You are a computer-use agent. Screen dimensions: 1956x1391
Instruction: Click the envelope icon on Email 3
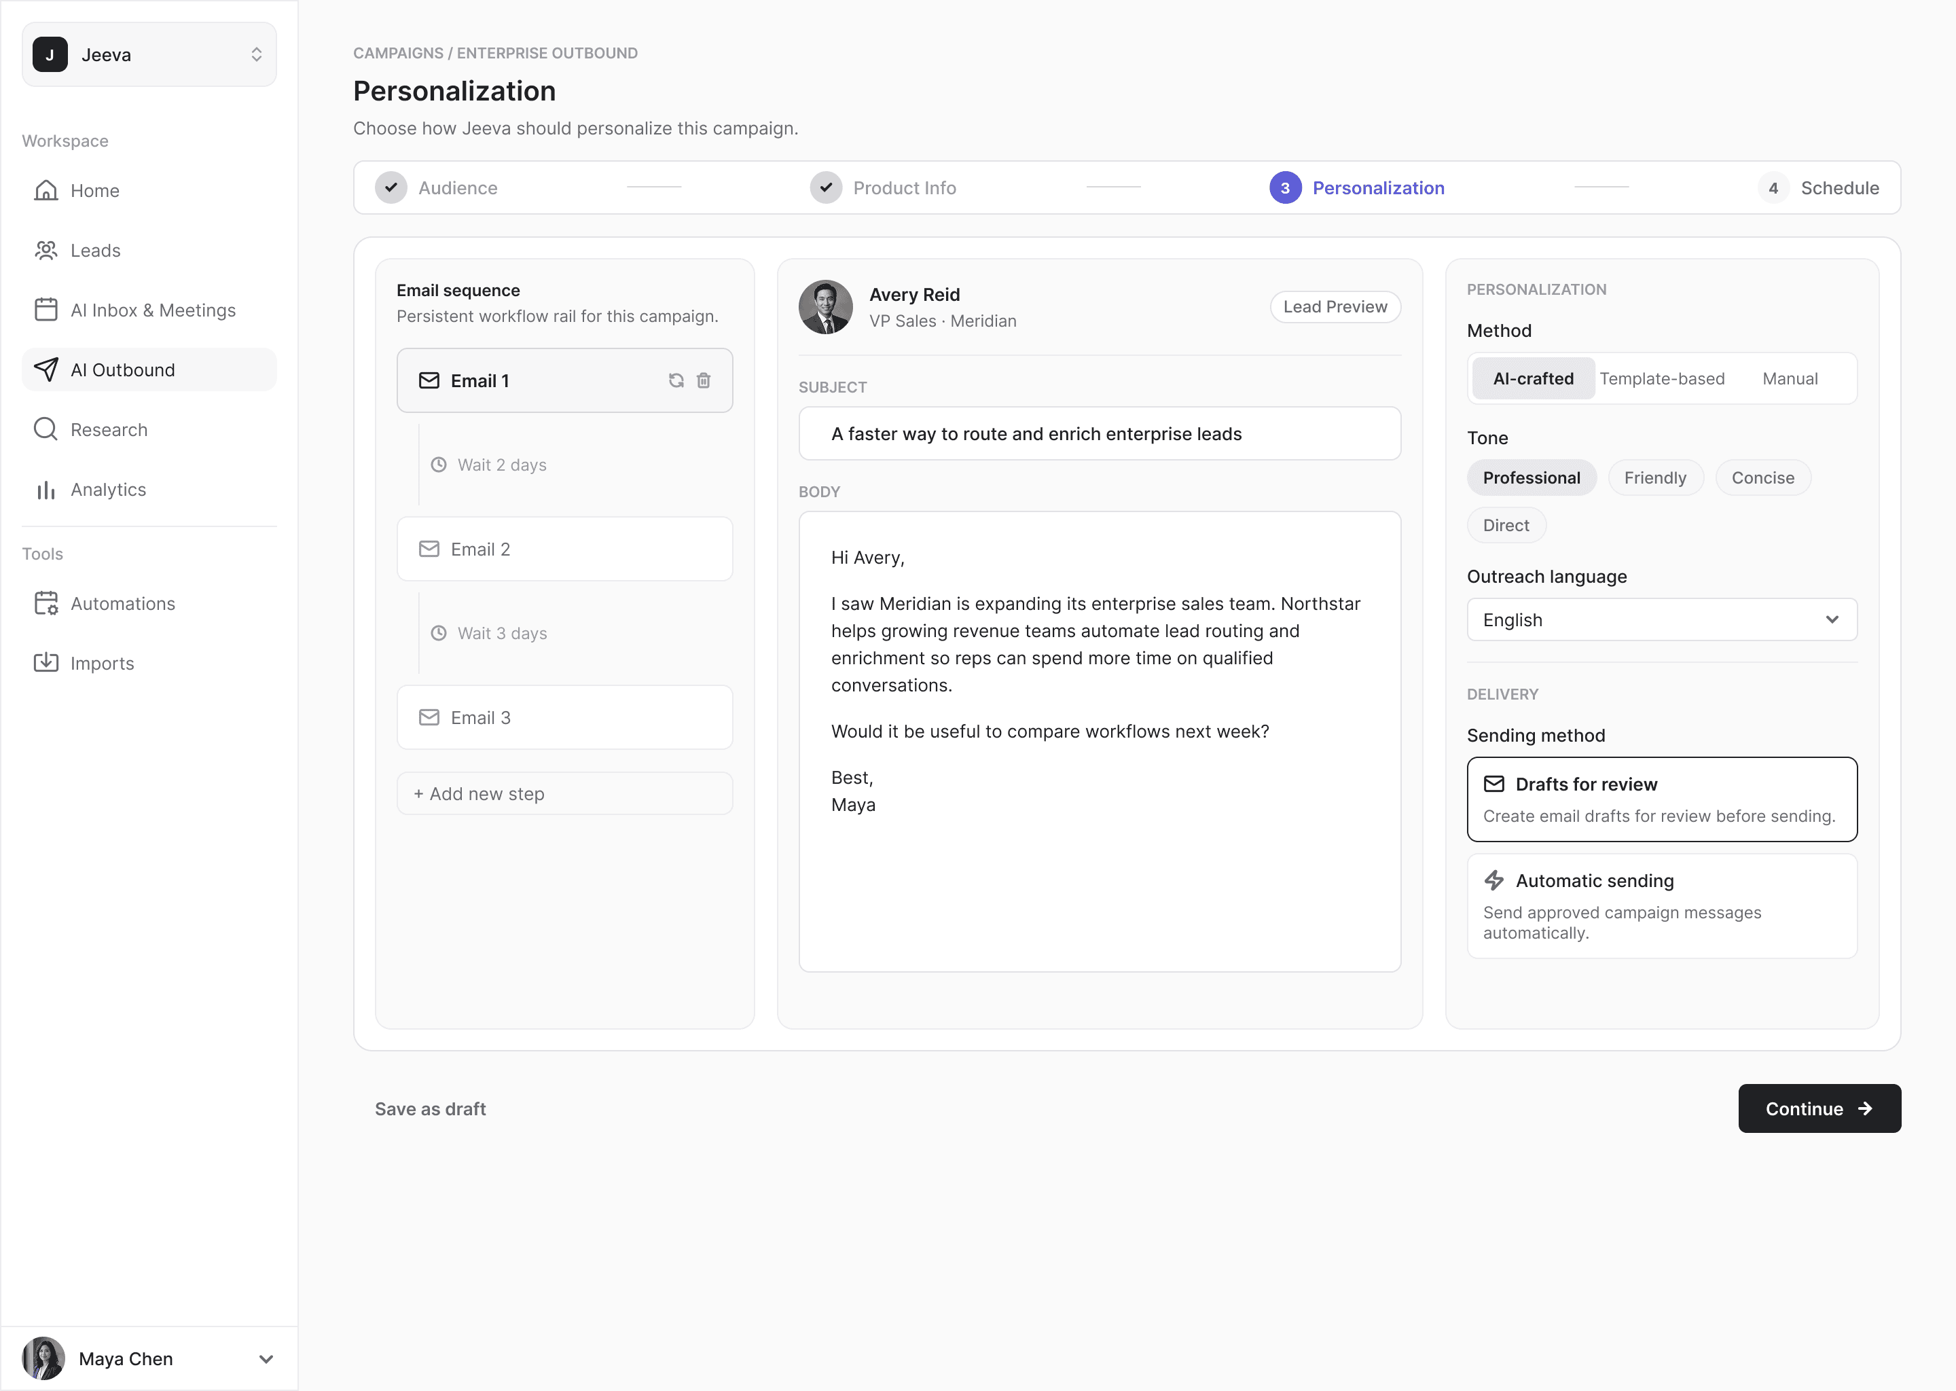429,717
